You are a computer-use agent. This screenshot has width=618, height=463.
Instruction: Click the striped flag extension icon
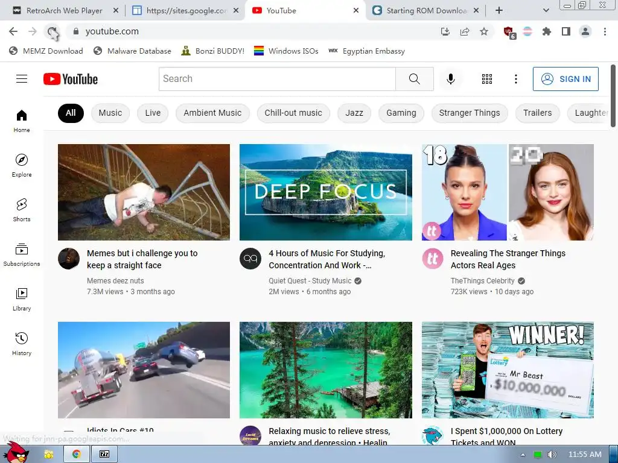tap(527, 31)
